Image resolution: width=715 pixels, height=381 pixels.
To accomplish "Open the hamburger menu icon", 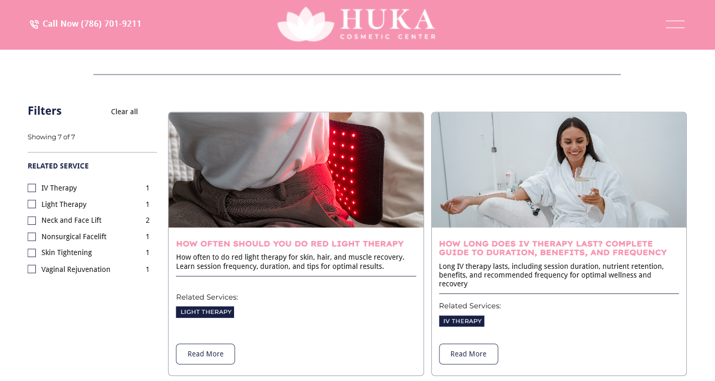I will click(x=675, y=24).
